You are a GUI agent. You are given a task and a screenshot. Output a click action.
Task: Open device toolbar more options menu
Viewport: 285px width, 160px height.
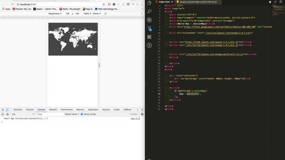tap(142, 14)
